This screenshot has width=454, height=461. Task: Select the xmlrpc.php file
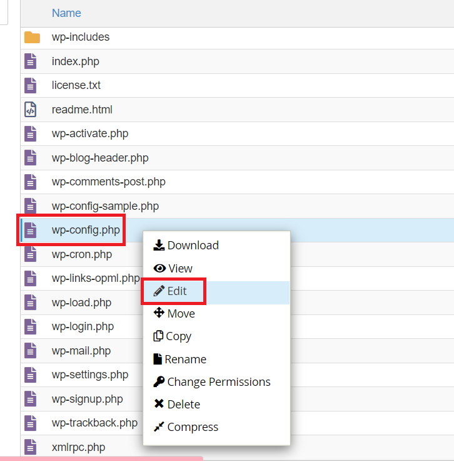click(78, 447)
